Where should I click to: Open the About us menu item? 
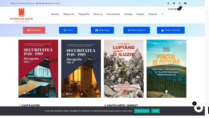[x=98, y=14]
